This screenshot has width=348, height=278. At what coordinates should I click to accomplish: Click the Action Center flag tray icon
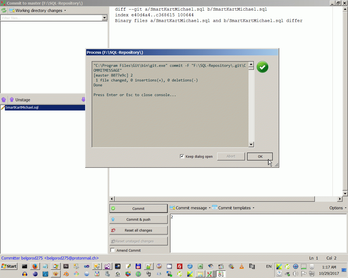click(304, 274)
